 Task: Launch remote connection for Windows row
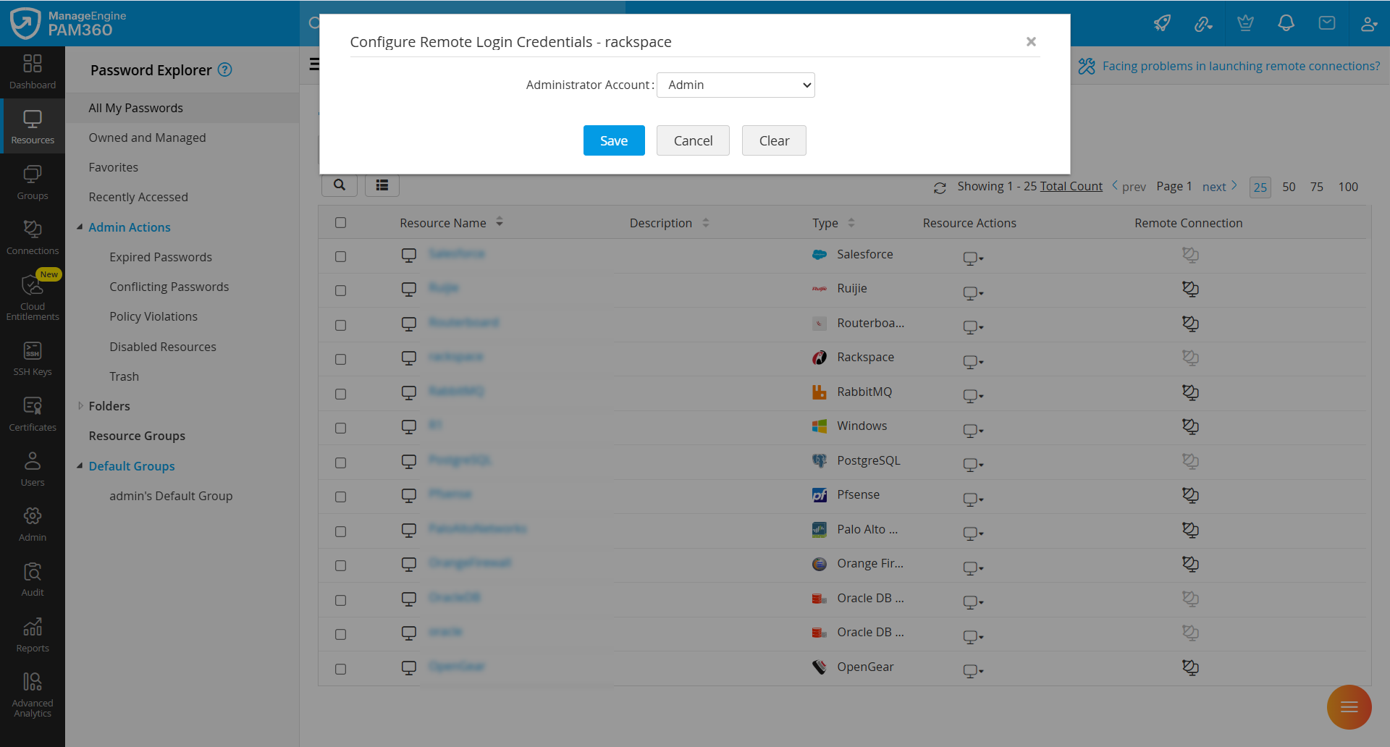click(1190, 426)
